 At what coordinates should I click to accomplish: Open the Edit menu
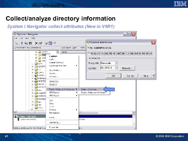pos(21,38)
